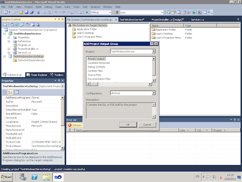Switch to the Team Explorer tab

tap(37, 75)
